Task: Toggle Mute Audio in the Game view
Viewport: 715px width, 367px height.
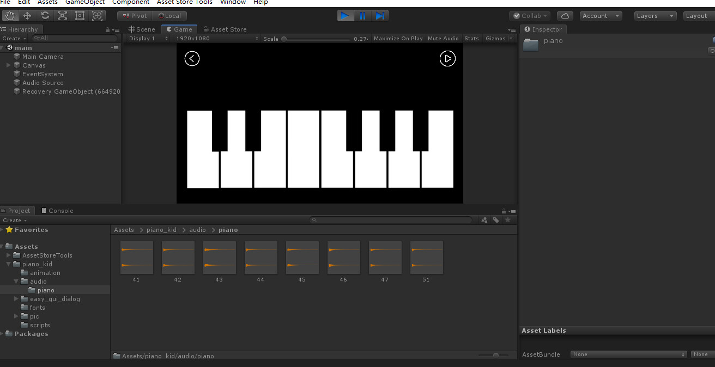Action: click(x=443, y=38)
